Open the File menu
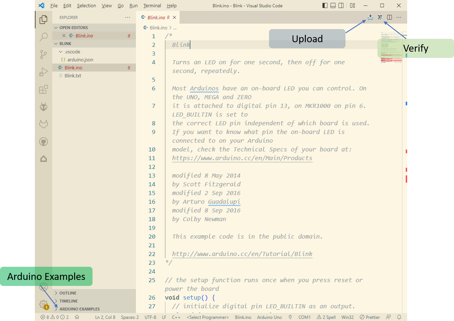This screenshot has width=454, height=321. pyautogui.click(x=54, y=5)
